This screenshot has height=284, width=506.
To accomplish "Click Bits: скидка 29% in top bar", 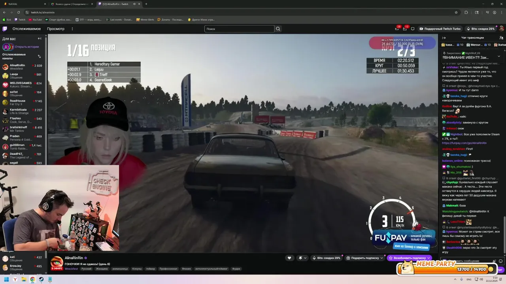I will pyautogui.click(x=480, y=29).
